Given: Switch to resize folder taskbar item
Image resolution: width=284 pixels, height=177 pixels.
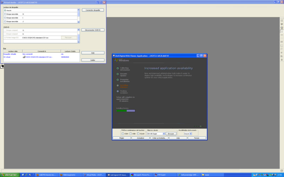Looking at the screenshot, I should point(212,175).
